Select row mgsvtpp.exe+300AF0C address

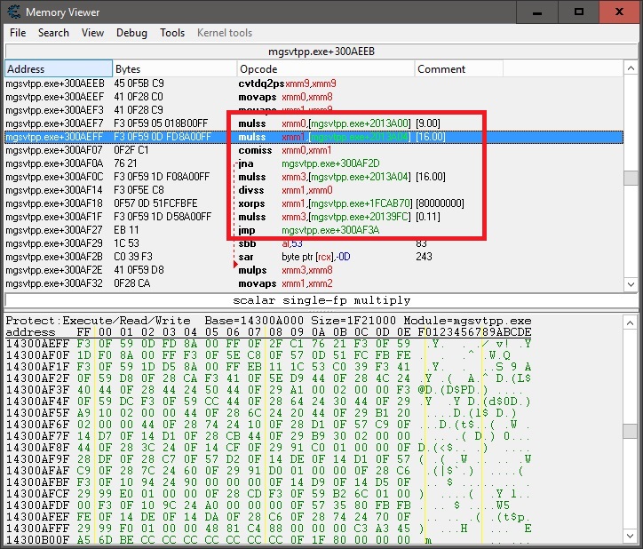coord(54,177)
